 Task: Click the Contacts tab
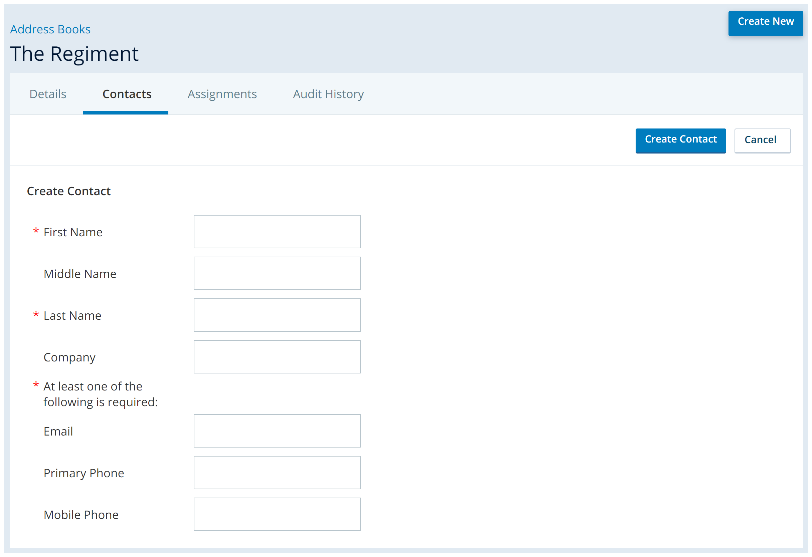point(127,94)
